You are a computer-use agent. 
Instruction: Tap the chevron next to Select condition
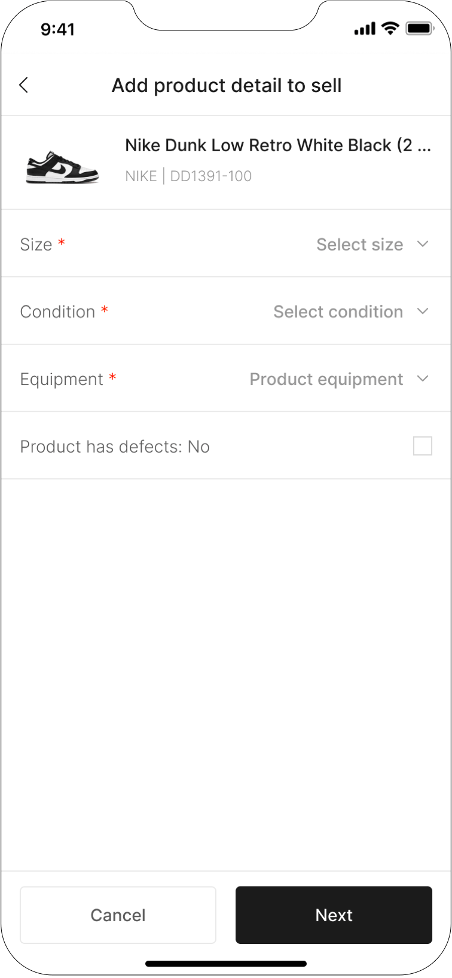pyautogui.click(x=423, y=311)
